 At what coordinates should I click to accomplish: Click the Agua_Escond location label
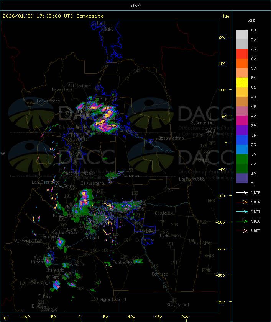pyautogui.click(x=113, y=299)
